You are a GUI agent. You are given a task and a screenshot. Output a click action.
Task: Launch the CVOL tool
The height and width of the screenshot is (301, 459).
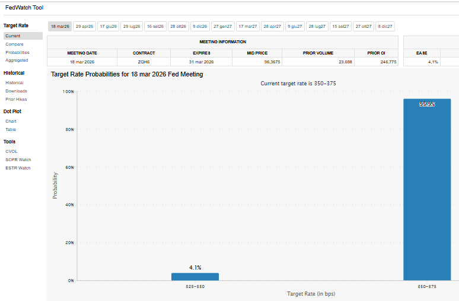point(11,151)
